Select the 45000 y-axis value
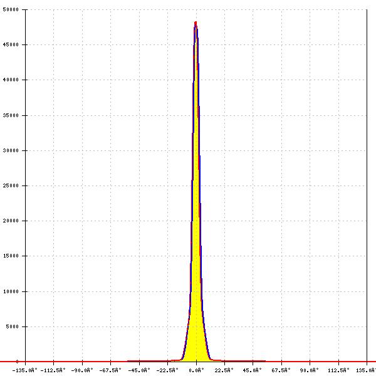Viewport: 376px width, 376px height. [11, 44]
